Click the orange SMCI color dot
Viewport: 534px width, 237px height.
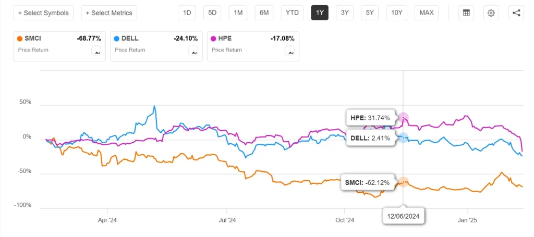tap(20, 39)
